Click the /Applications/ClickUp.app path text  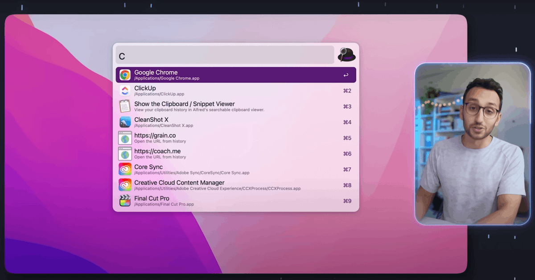pos(159,94)
